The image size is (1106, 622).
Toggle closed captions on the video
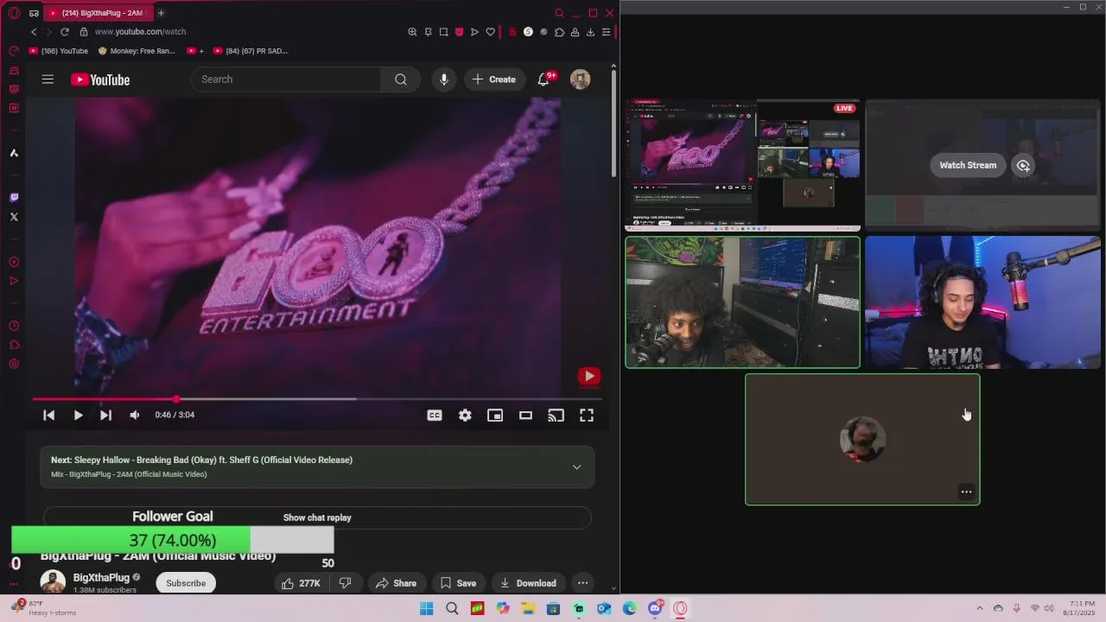coord(435,416)
